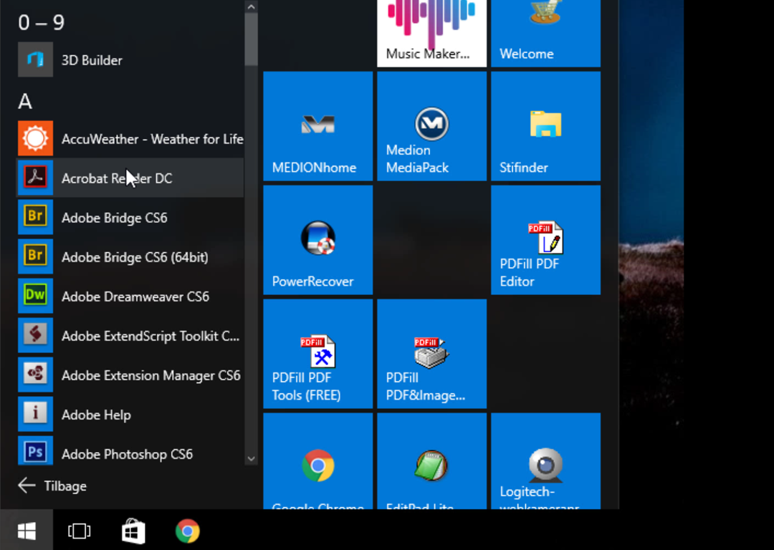
Task: Open the Store icon on taskbar
Action: tap(133, 531)
